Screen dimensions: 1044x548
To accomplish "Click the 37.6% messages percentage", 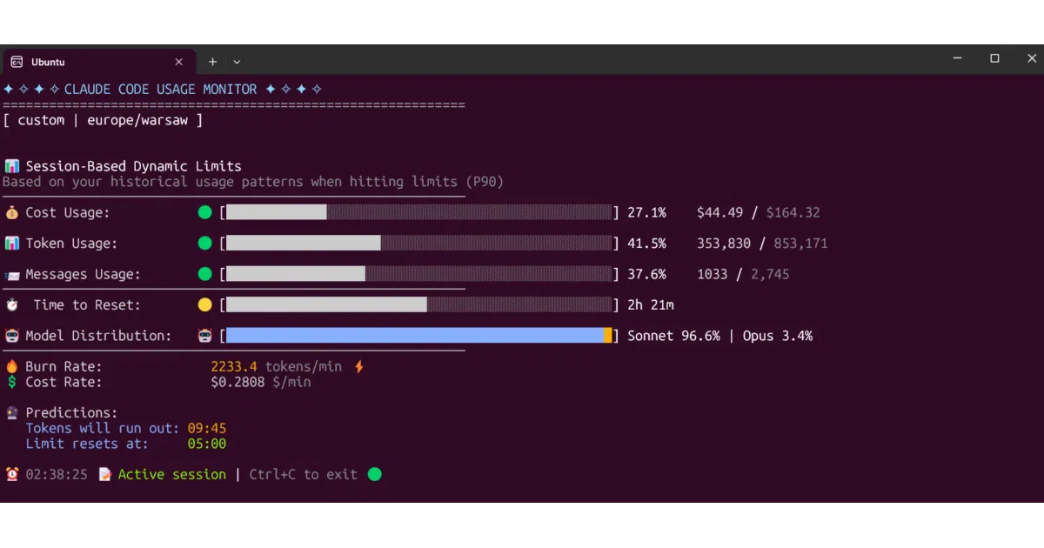I will click(x=647, y=274).
